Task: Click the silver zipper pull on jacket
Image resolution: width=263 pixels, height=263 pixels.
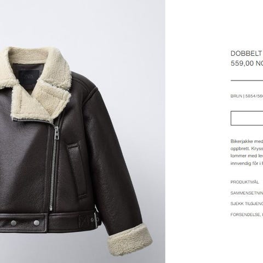Action: (57, 133)
